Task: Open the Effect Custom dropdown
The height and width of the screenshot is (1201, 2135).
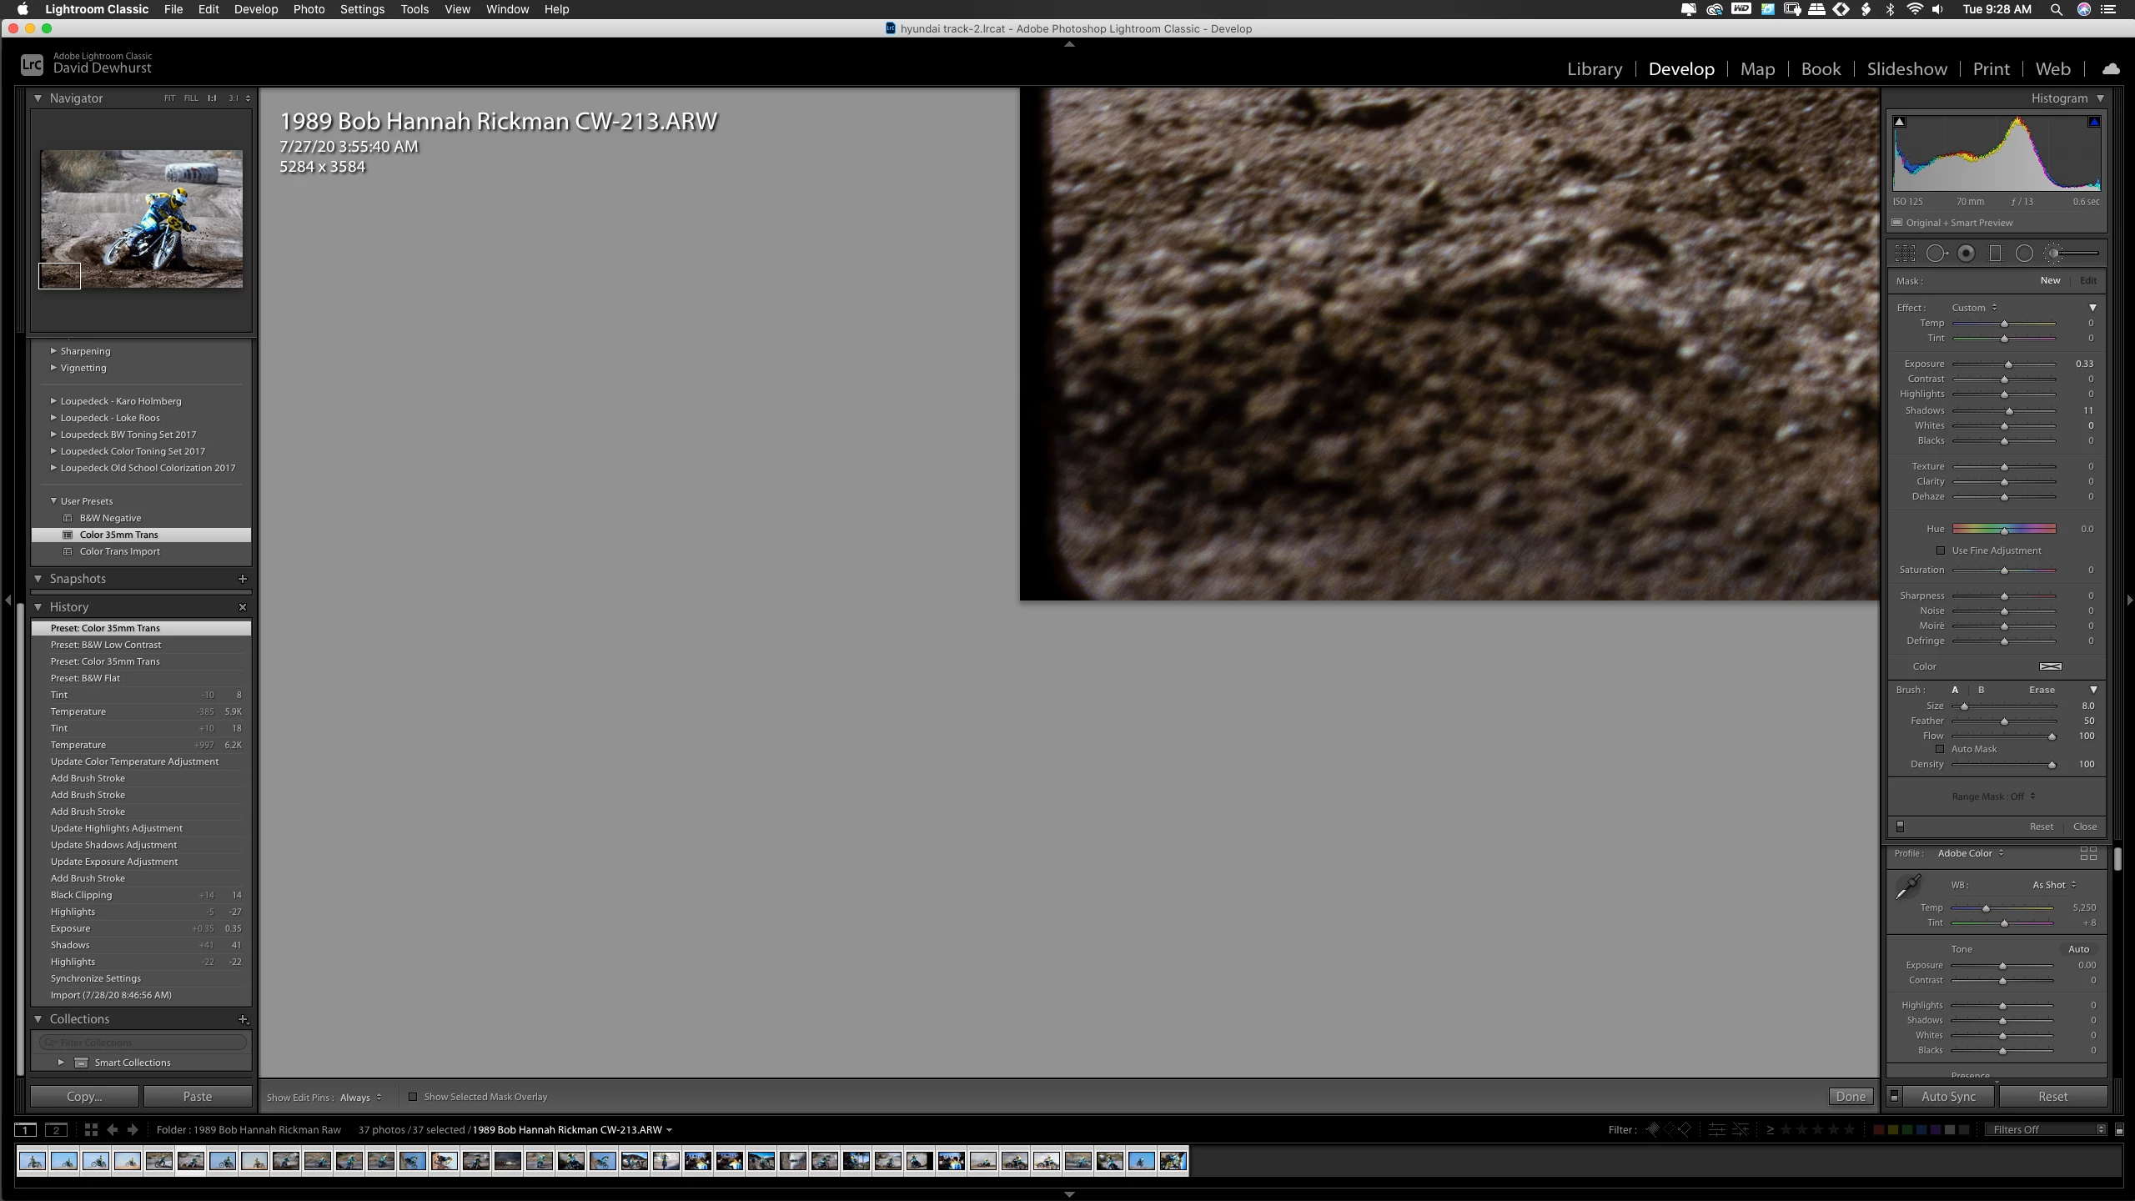Action: click(x=1974, y=308)
